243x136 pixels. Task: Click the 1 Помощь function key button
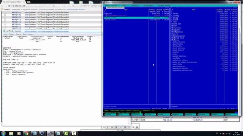point(110,114)
